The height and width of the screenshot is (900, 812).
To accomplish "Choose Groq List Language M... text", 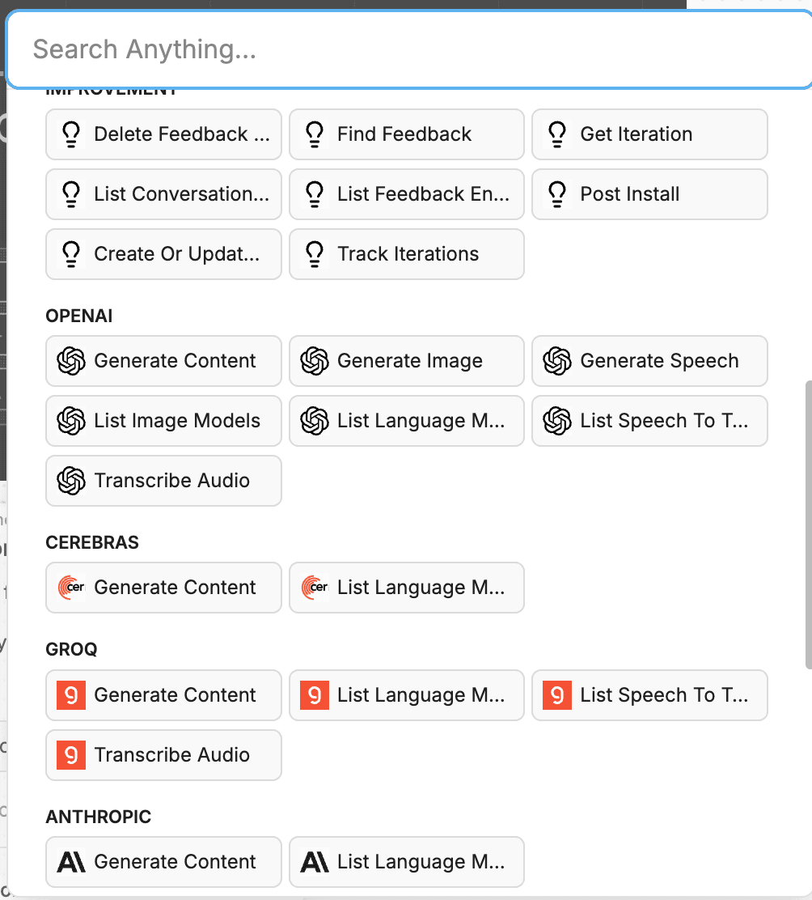I will coord(421,695).
